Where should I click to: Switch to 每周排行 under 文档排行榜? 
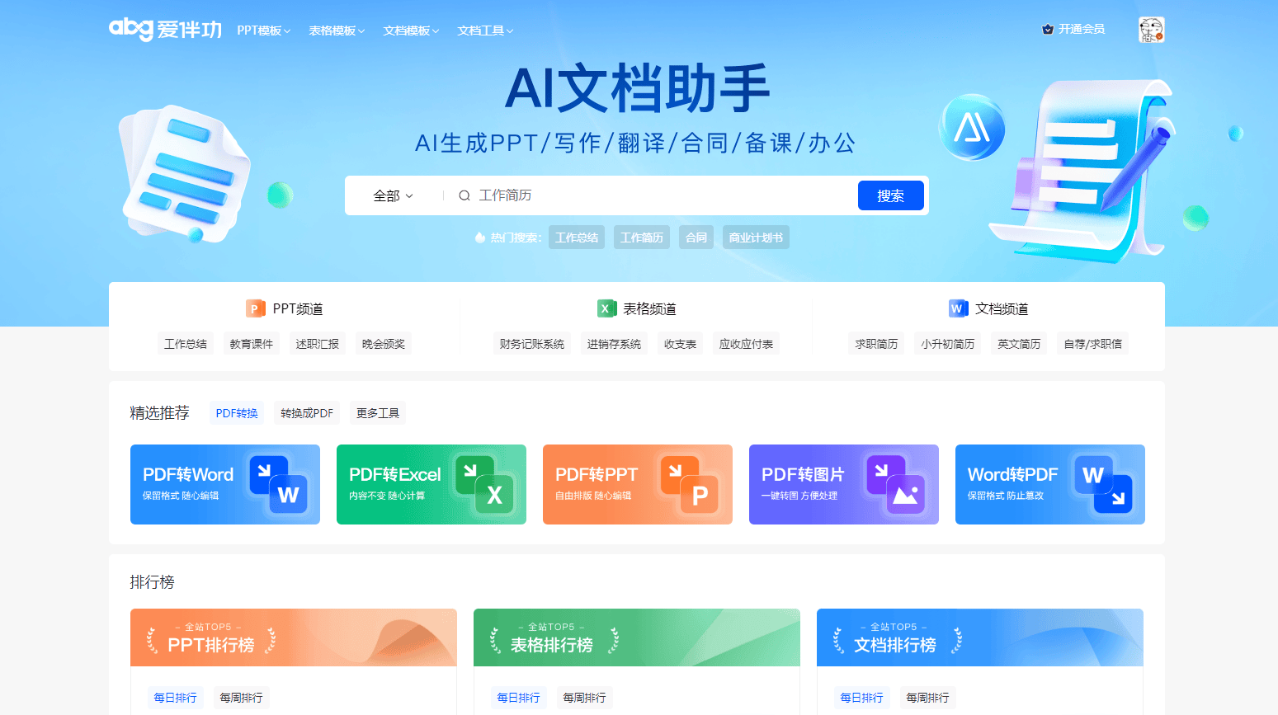tap(927, 698)
